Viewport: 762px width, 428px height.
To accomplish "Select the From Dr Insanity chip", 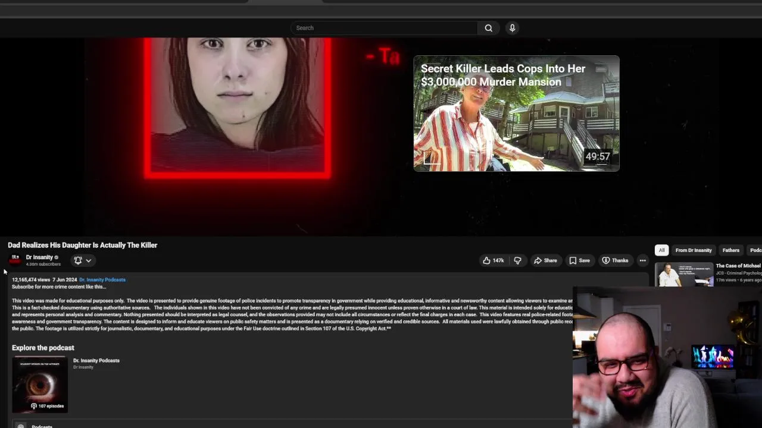I will click(x=694, y=250).
